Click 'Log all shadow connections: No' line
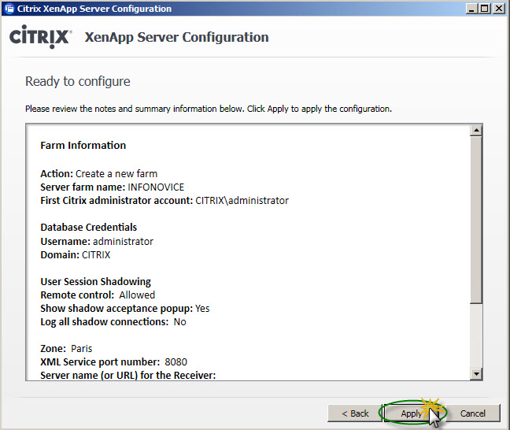This screenshot has width=510, height=430. coord(113,322)
